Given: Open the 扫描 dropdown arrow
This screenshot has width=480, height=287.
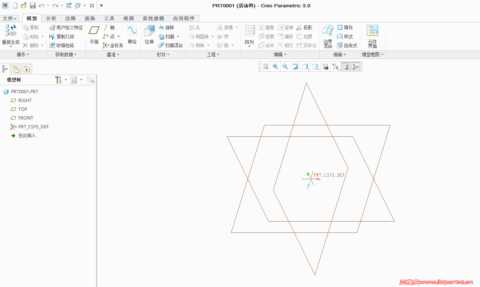Looking at the screenshot, I should (178, 37).
